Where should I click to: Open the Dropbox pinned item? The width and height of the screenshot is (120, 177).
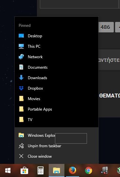click(57, 88)
